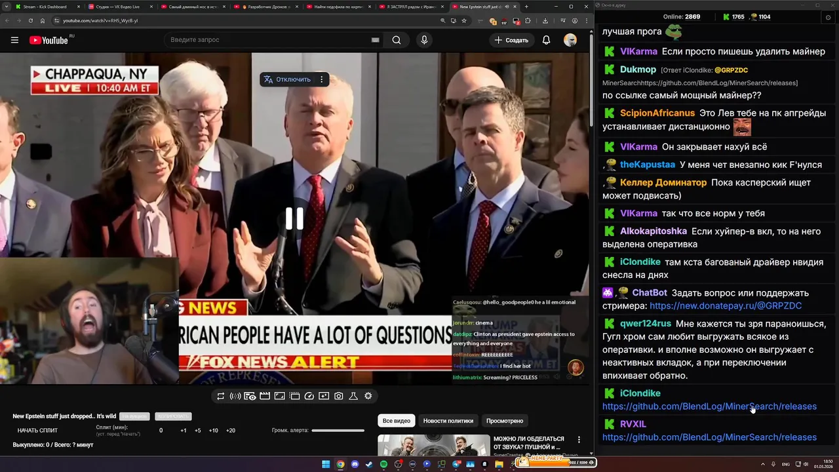Click the clapperboard toolbar icon
Screen dimensions: 839x472
265,396
